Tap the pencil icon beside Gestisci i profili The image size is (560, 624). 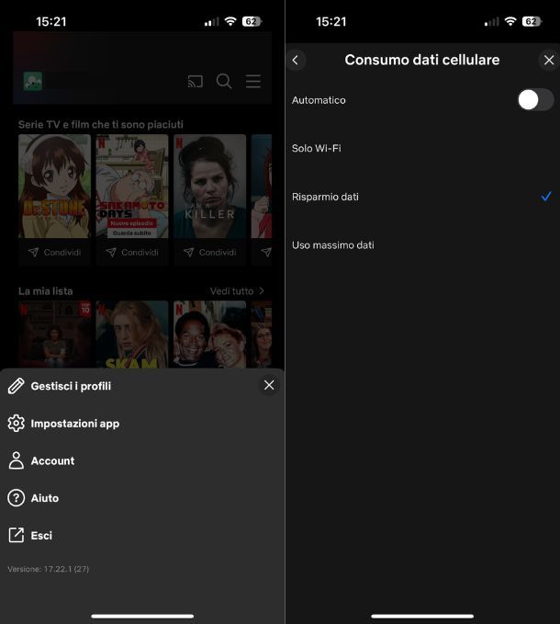coord(17,386)
